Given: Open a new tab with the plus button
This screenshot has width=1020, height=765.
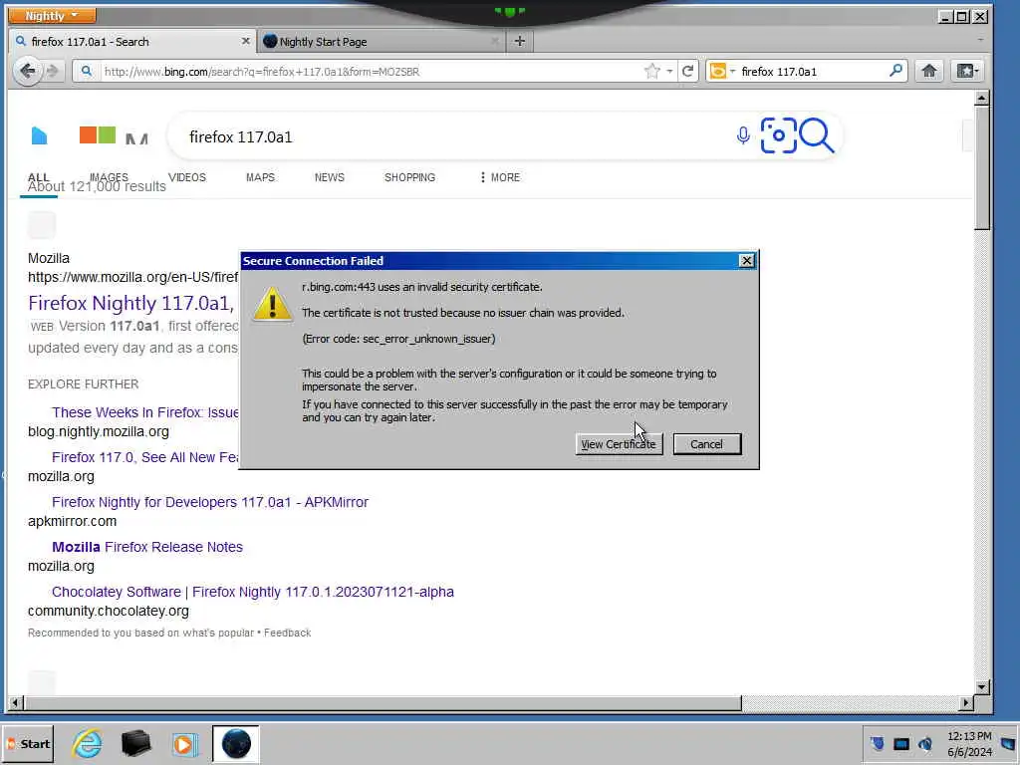Looking at the screenshot, I should tap(519, 41).
